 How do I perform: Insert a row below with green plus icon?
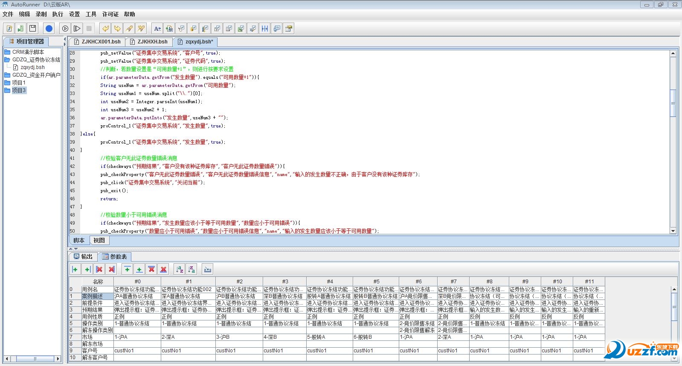(x=139, y=269)
